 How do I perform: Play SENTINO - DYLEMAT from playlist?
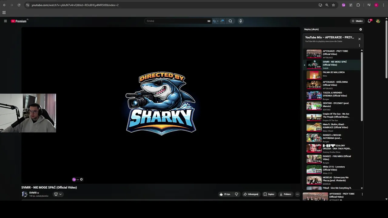[333, 106]
